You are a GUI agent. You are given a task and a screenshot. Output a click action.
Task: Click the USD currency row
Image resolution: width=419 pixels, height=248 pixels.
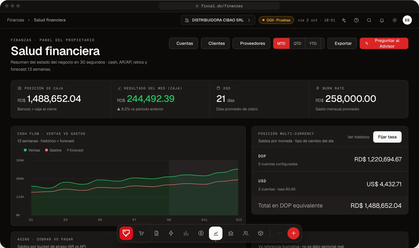330,184
